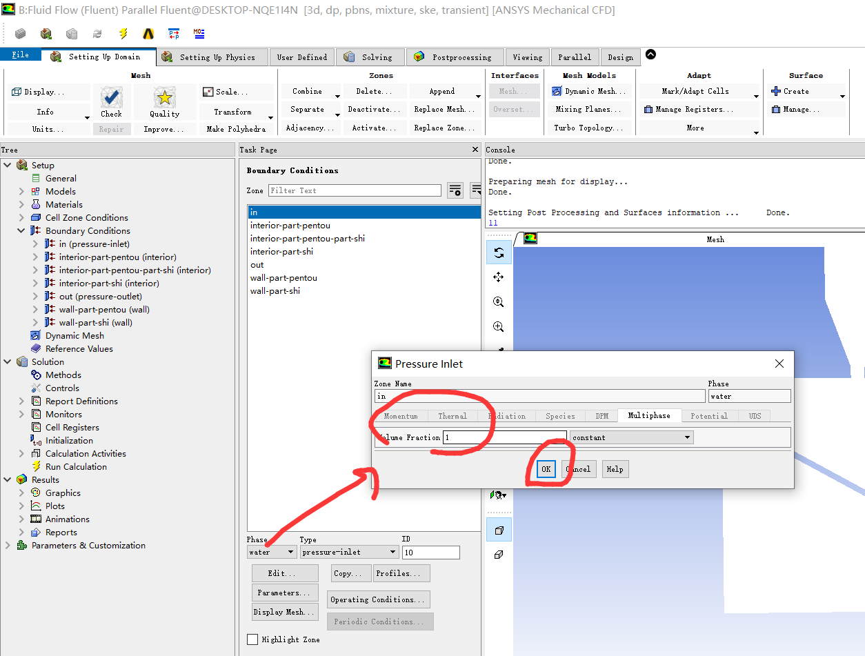
Task: Click the refresh arrows icon in quick toolbar
Action: click(97, 33)
